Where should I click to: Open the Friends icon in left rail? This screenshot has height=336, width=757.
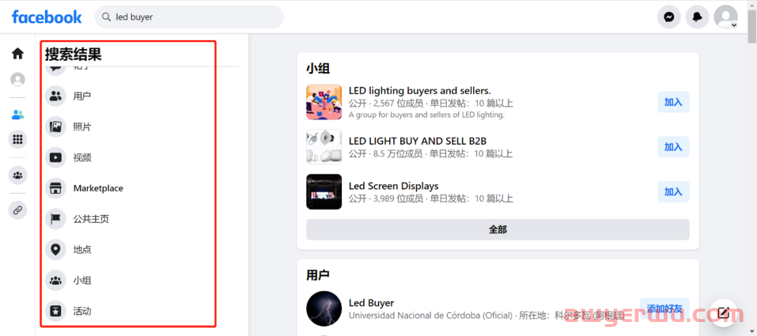click(x=18, y=115)
